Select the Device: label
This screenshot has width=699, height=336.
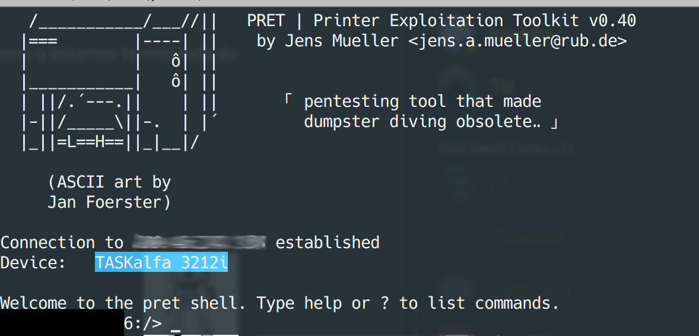(x=33, y=263)
